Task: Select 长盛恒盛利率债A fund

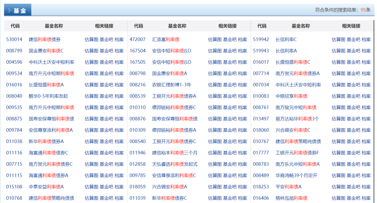Action: [46, 85]
